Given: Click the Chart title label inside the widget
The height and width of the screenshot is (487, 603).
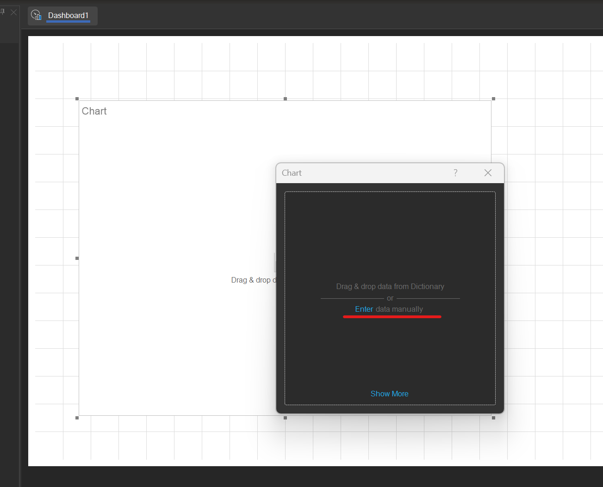Looking at the screenshot, I should [x=94, y=111].
